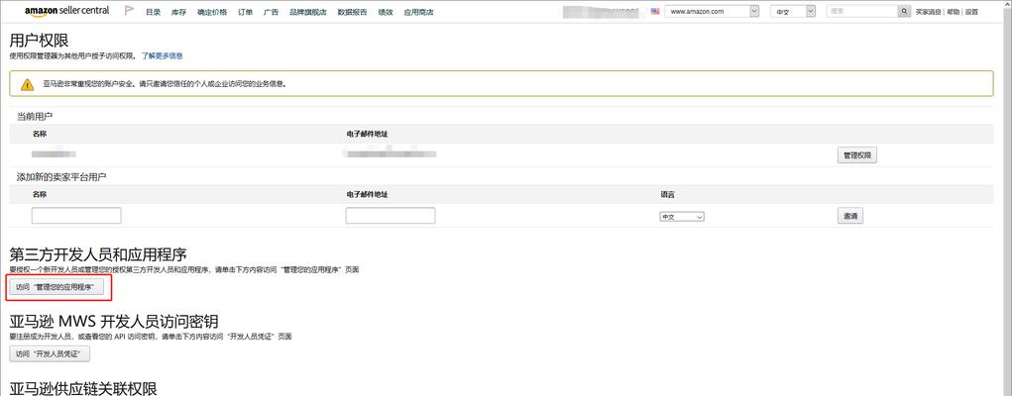This screenshot has width=1012, height=396.
Task: Click the 邀请 button
Action: pos(850,216)
